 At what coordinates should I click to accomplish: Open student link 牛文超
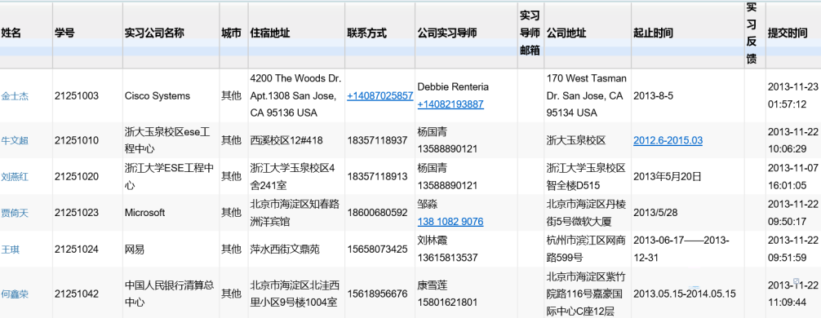(15, 141)
